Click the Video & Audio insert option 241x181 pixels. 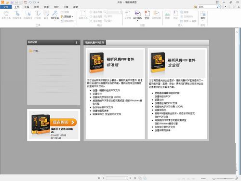click(x=188, y=21)
